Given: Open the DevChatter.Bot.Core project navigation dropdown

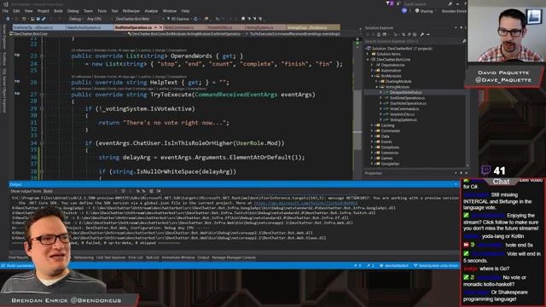Looking at the screenshot, I should tap(68, 34).
